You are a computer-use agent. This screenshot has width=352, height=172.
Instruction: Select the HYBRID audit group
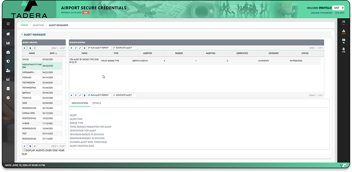tap(42, 124)
